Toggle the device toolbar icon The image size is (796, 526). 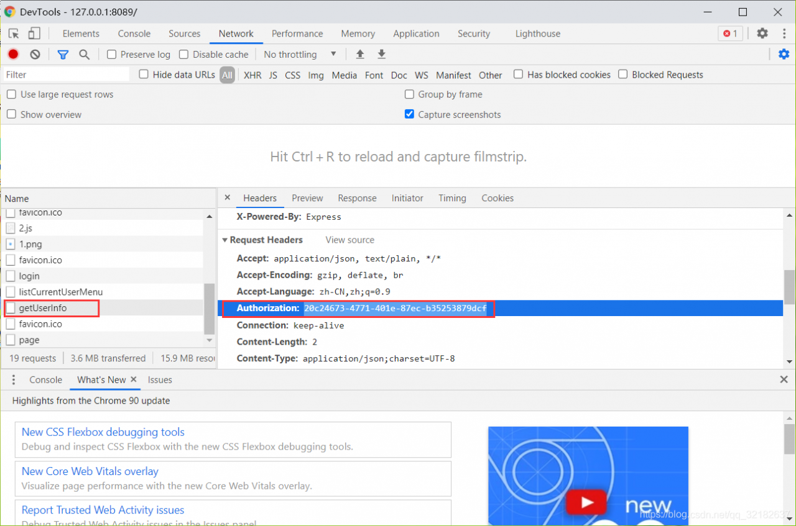tap(34, 34)
